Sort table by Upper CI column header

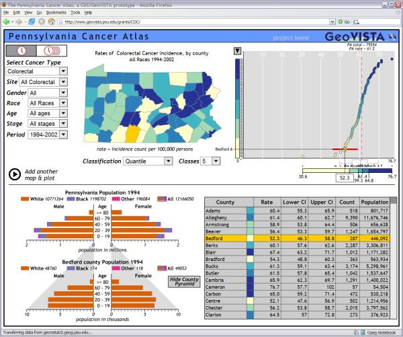coord(322,202)
